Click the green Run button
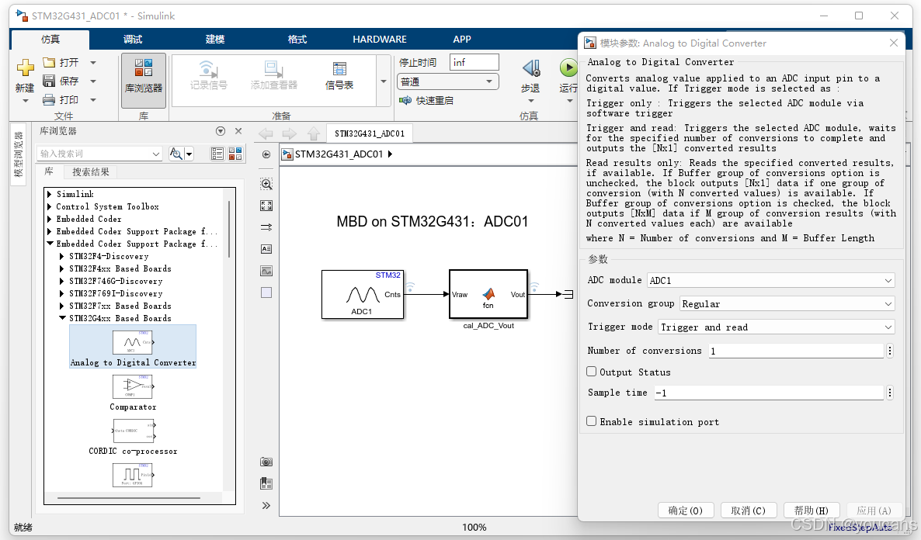Image resolution: width=921 pixels, height=540 pixels. coord(568,68)
